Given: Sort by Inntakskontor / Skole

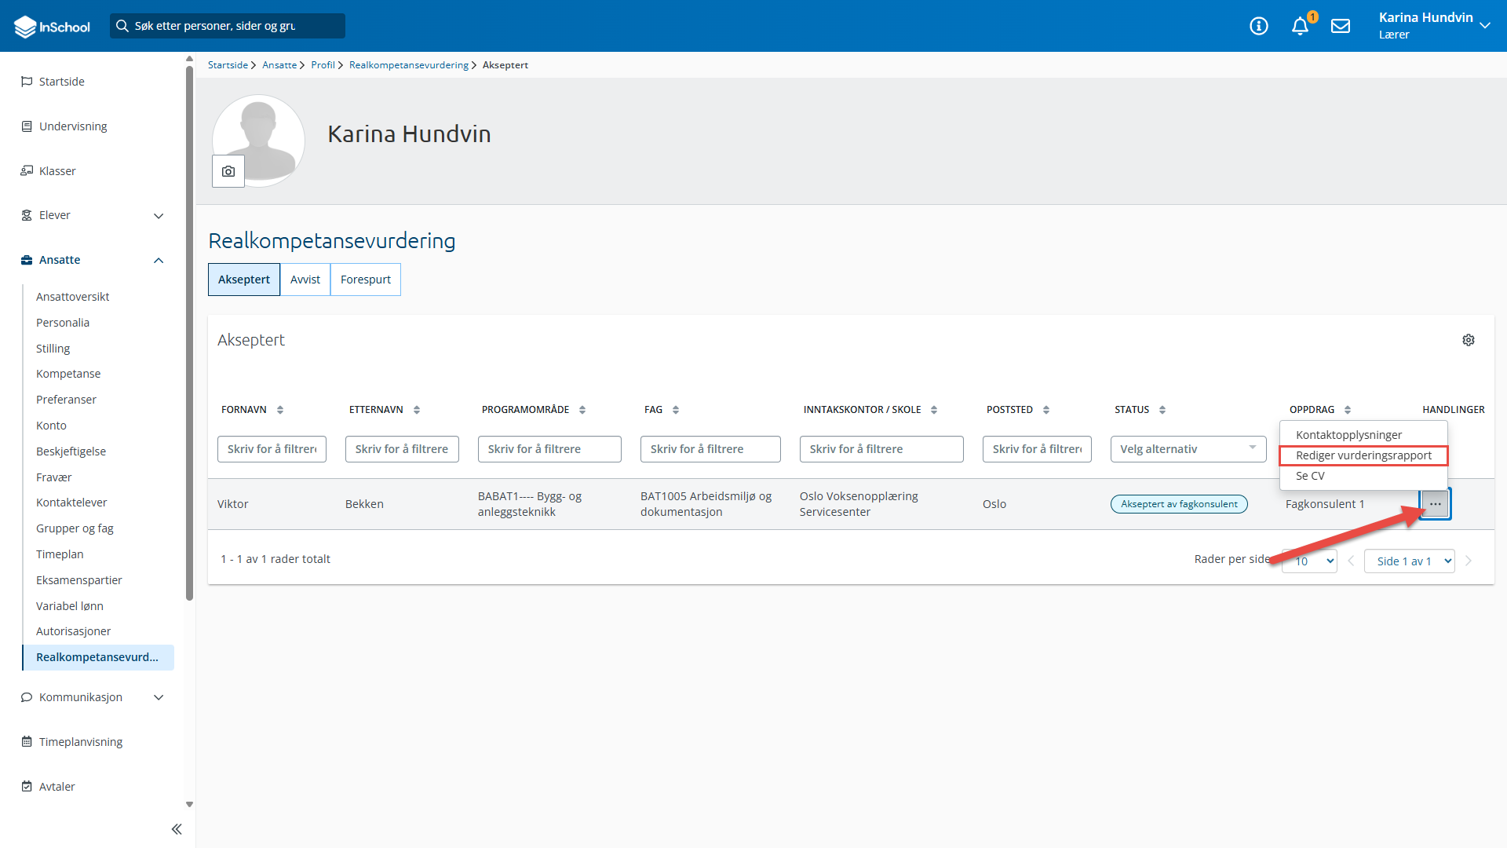Looking at the screenshot, I should coord(934,410).
